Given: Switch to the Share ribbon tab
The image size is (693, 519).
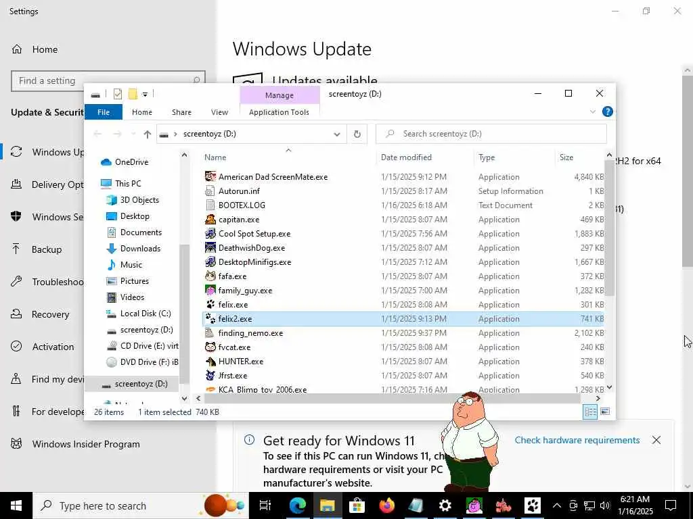Looking at the screenshot, I should point(181,112).
